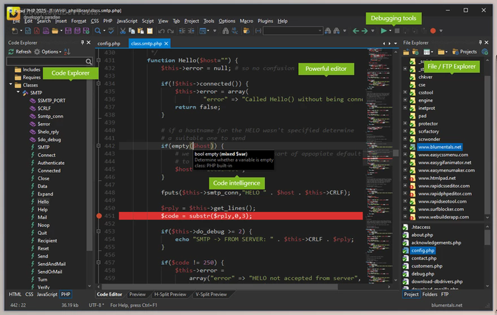This screenshot has height=315, width=497.
Task: Open the Plugins menu
Action: [265, 21]
